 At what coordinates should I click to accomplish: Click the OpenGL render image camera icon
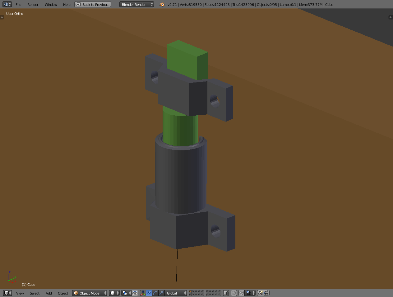click(260, 293)
